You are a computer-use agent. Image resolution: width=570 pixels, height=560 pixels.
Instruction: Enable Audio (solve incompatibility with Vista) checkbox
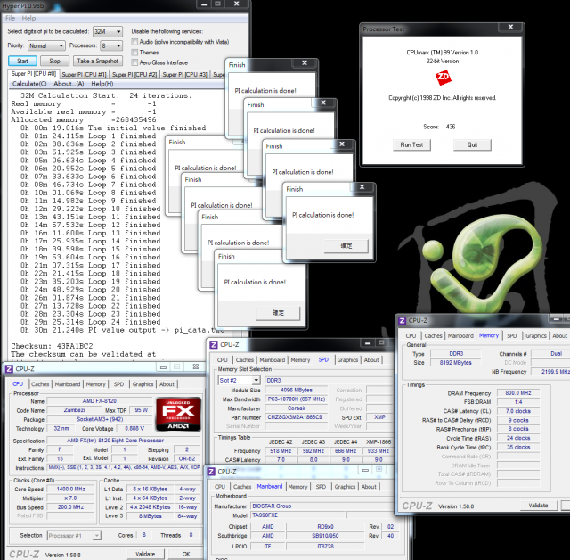point(134,42)
